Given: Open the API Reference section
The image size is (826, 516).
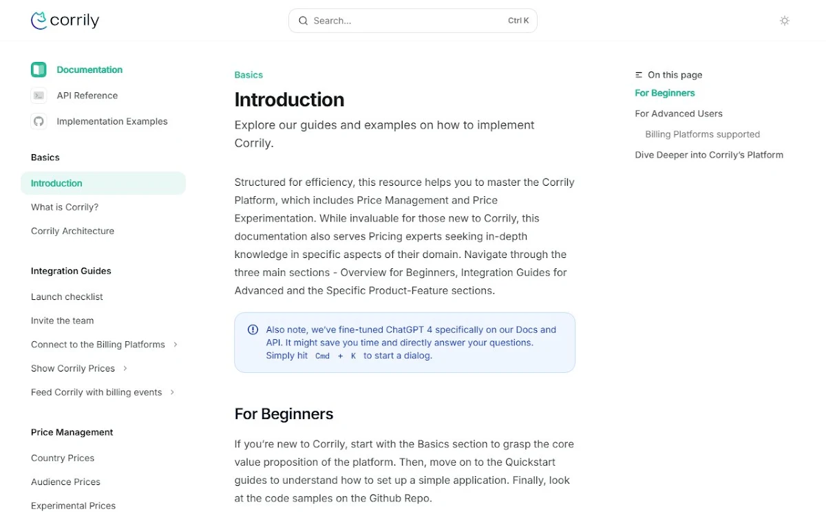Looking at the screenshot, I should (x=87, y=96).
